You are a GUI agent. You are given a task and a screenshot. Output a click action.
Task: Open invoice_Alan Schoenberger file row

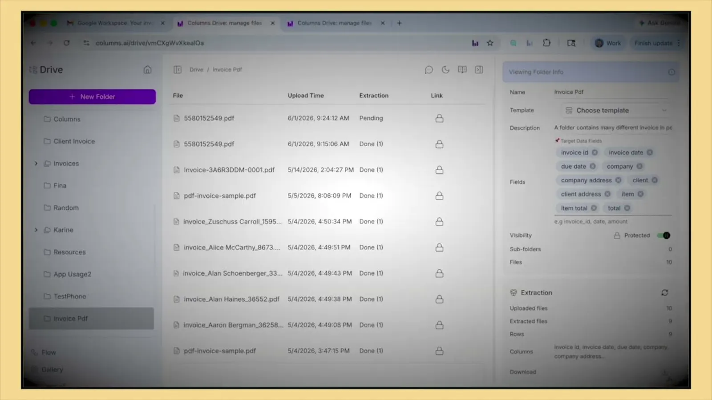327,273
